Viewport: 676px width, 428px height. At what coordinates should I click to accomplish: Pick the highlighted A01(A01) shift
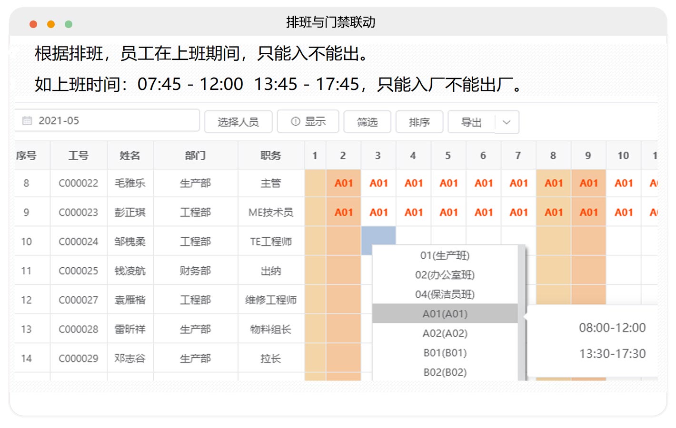pos(445,314)
